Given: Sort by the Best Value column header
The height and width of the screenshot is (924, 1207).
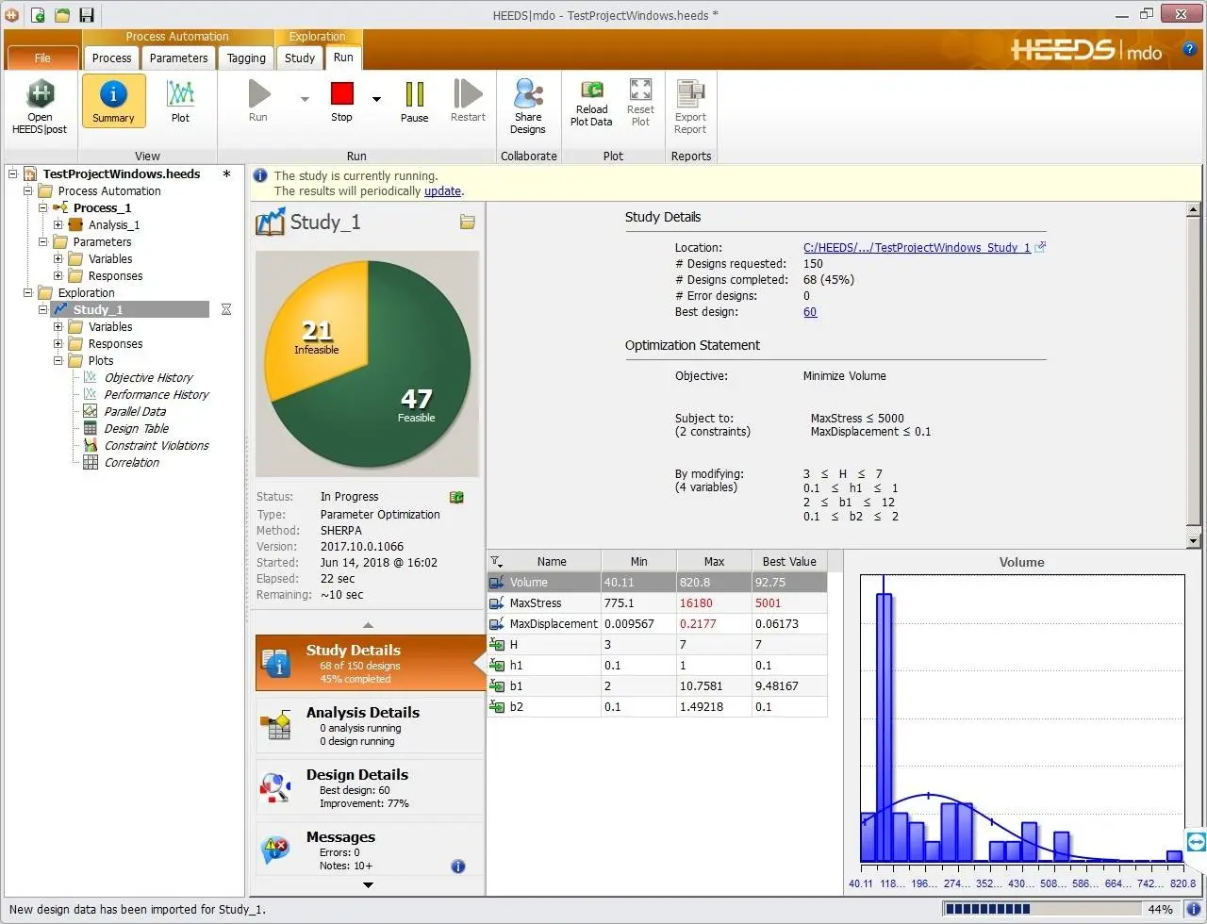Looking at the screenshot, I should [x=789, y=561].
